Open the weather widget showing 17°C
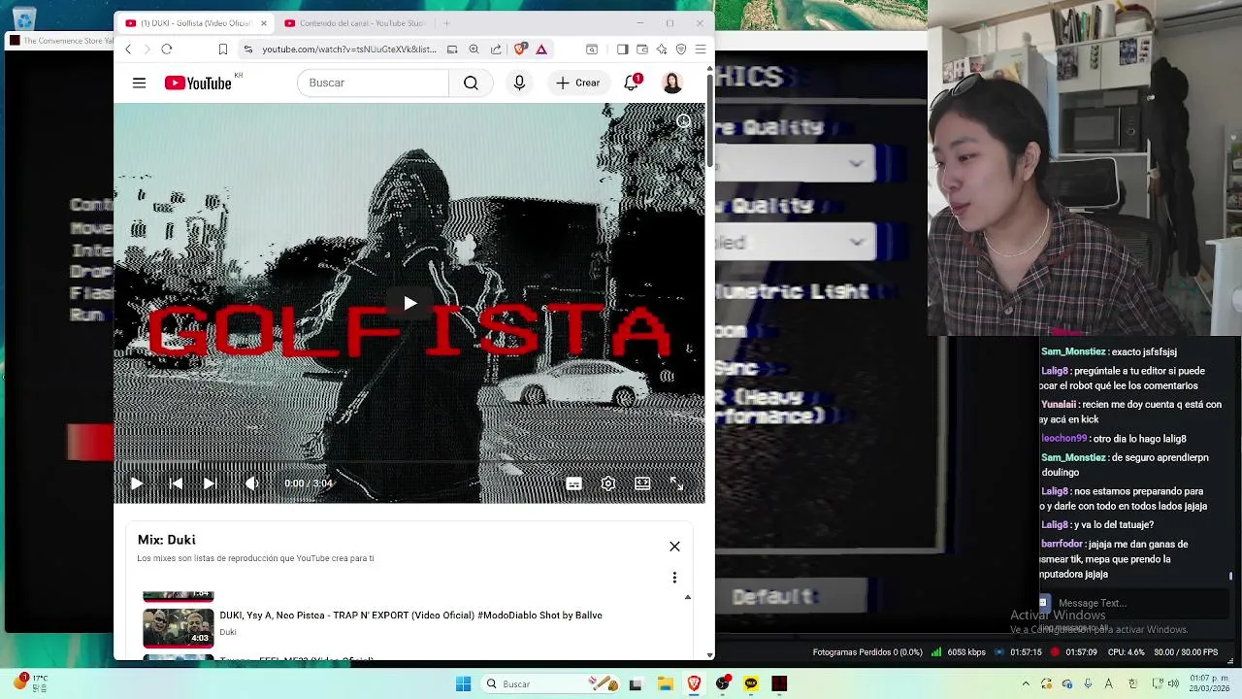The image size is (1242, 699). tap(29, 683)
